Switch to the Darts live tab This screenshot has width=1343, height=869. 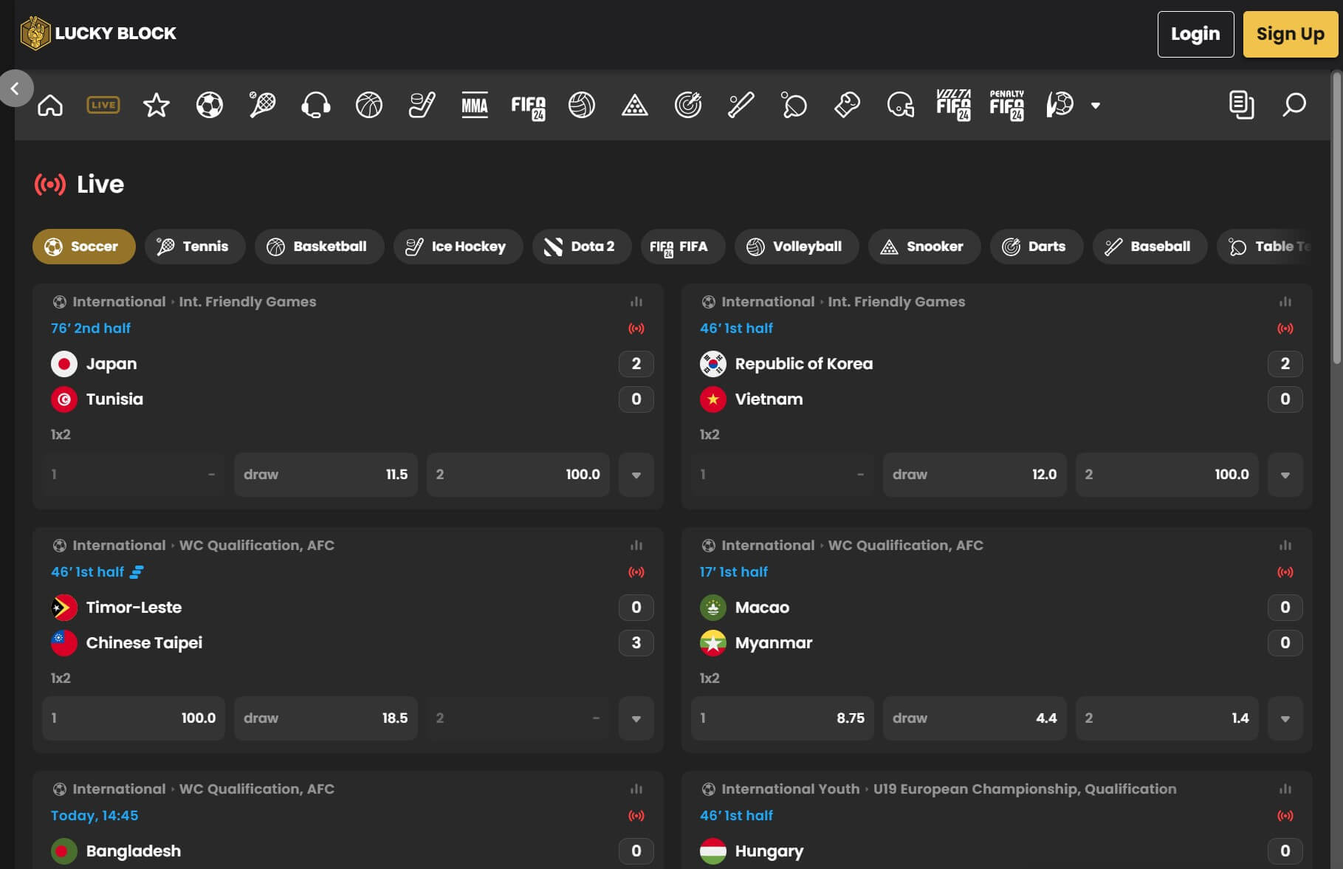1037,247
